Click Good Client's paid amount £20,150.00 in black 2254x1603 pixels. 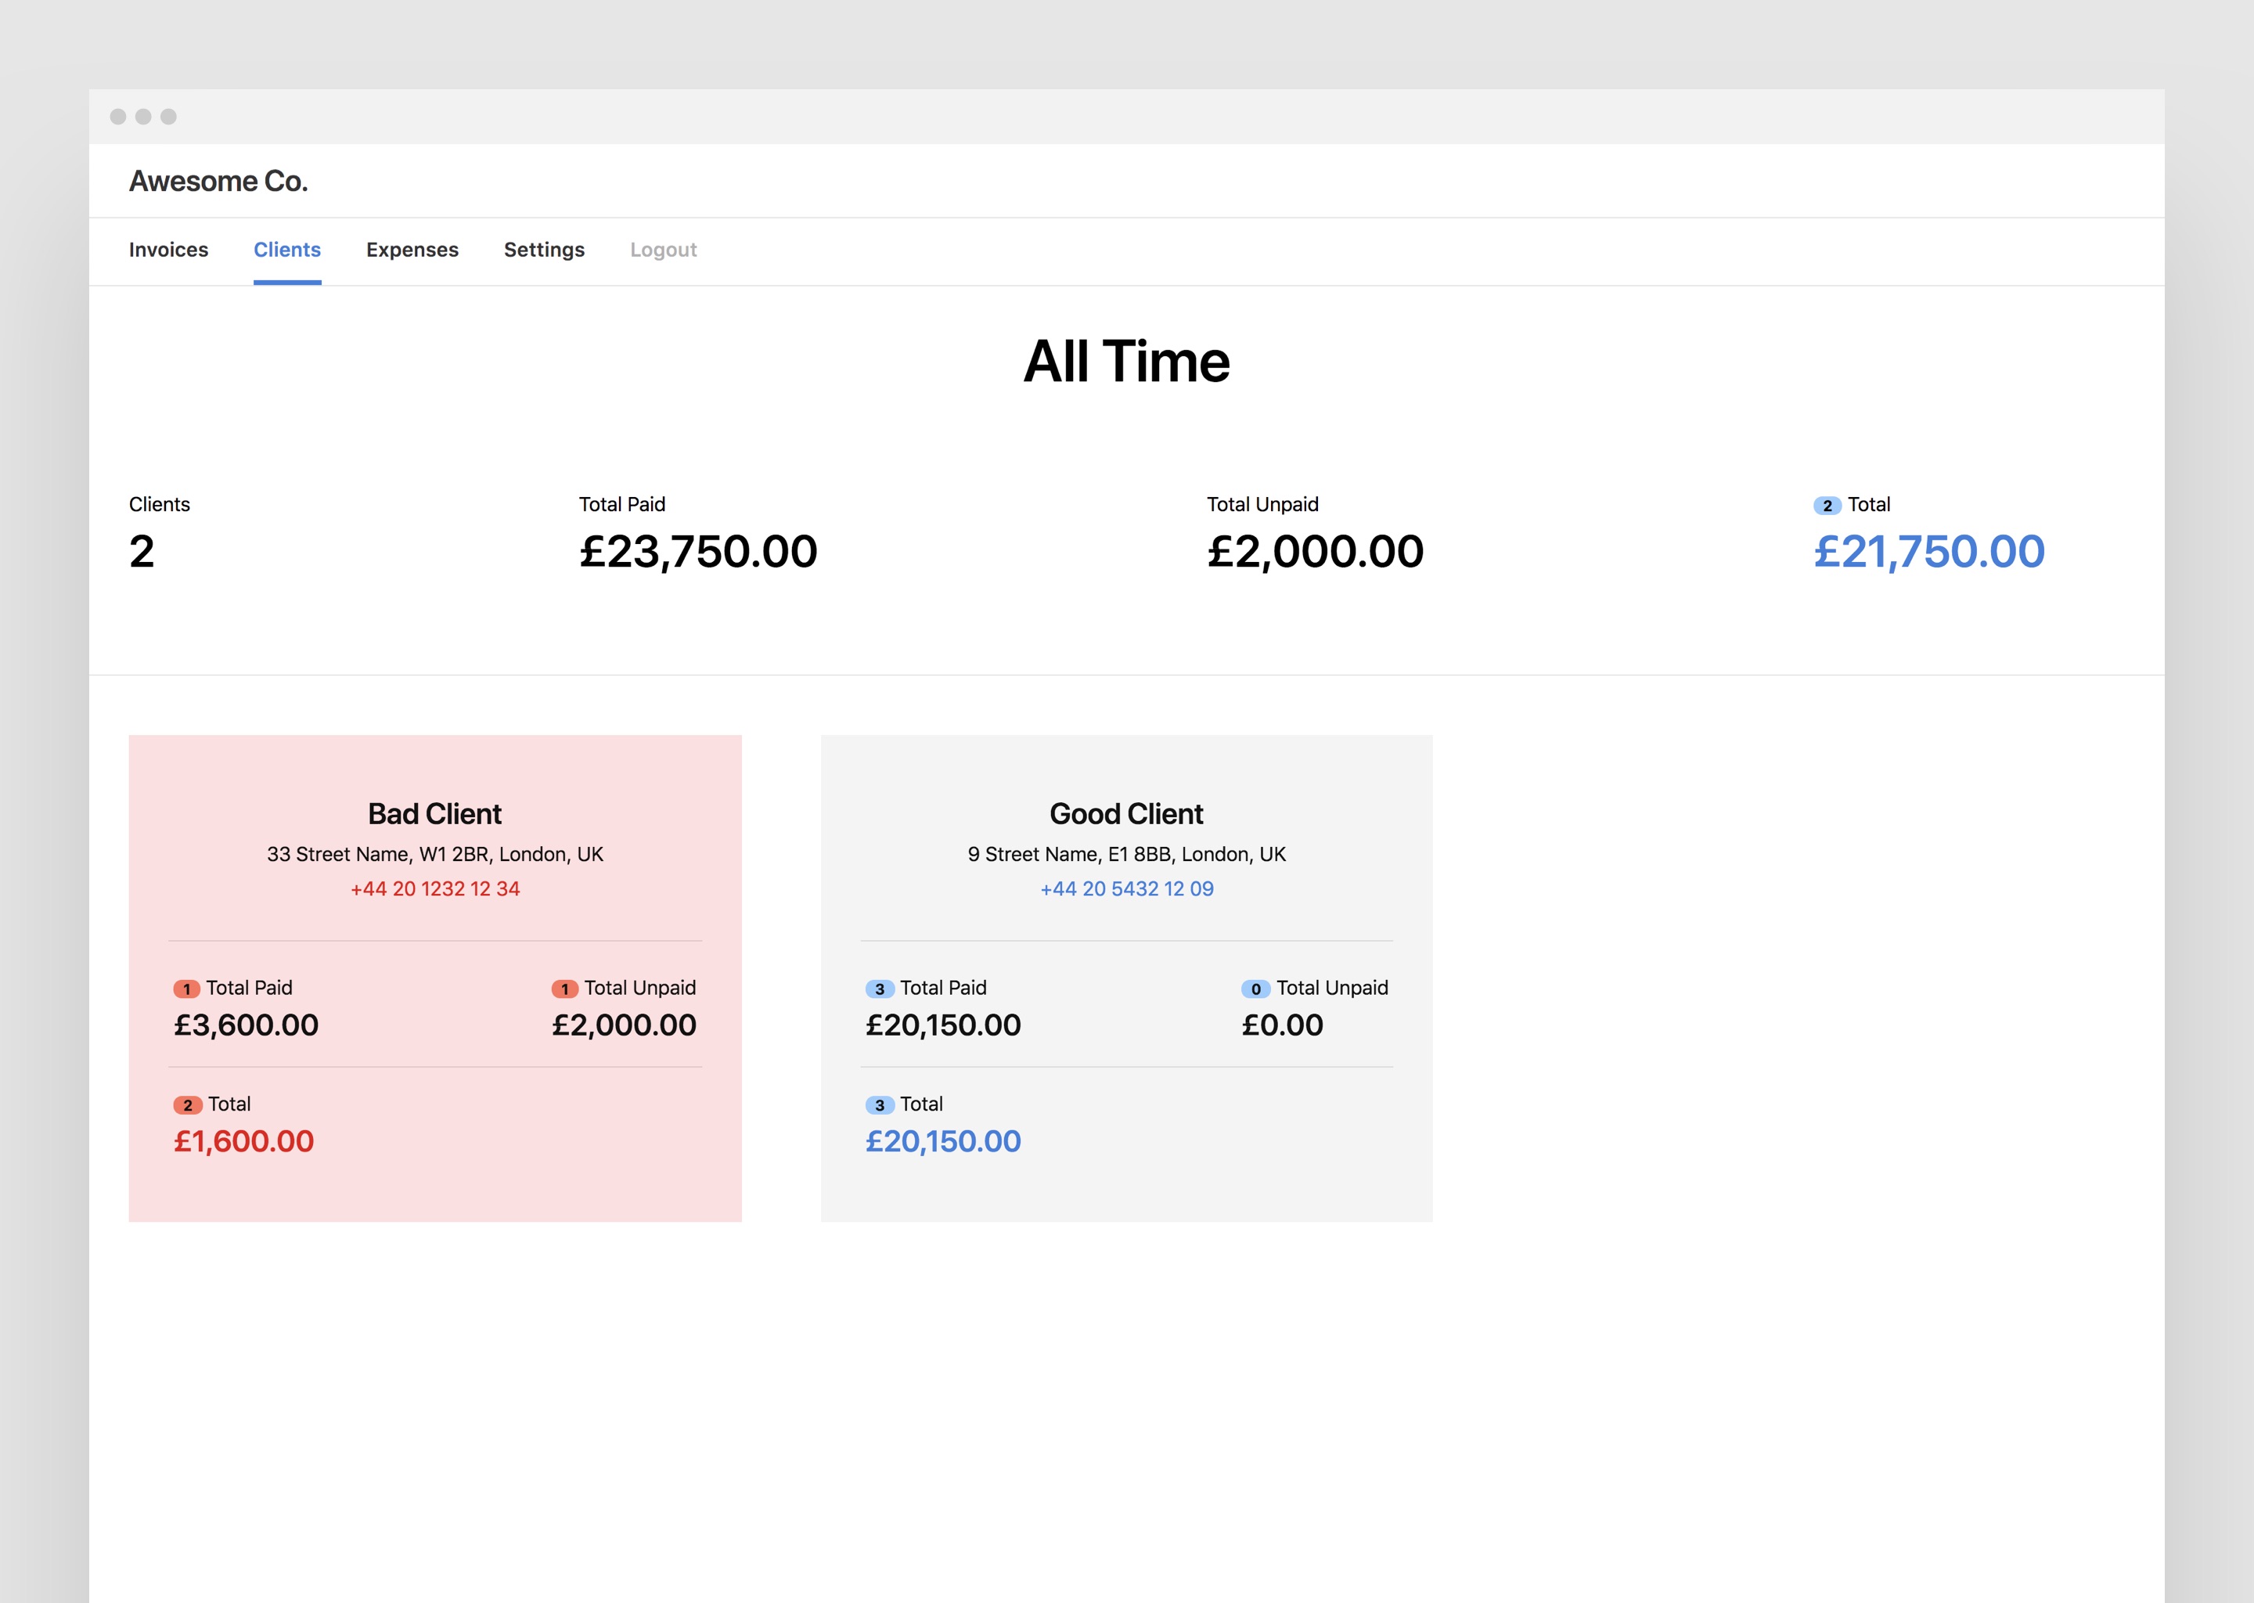pyautogui.click(x=942, y=1025)
